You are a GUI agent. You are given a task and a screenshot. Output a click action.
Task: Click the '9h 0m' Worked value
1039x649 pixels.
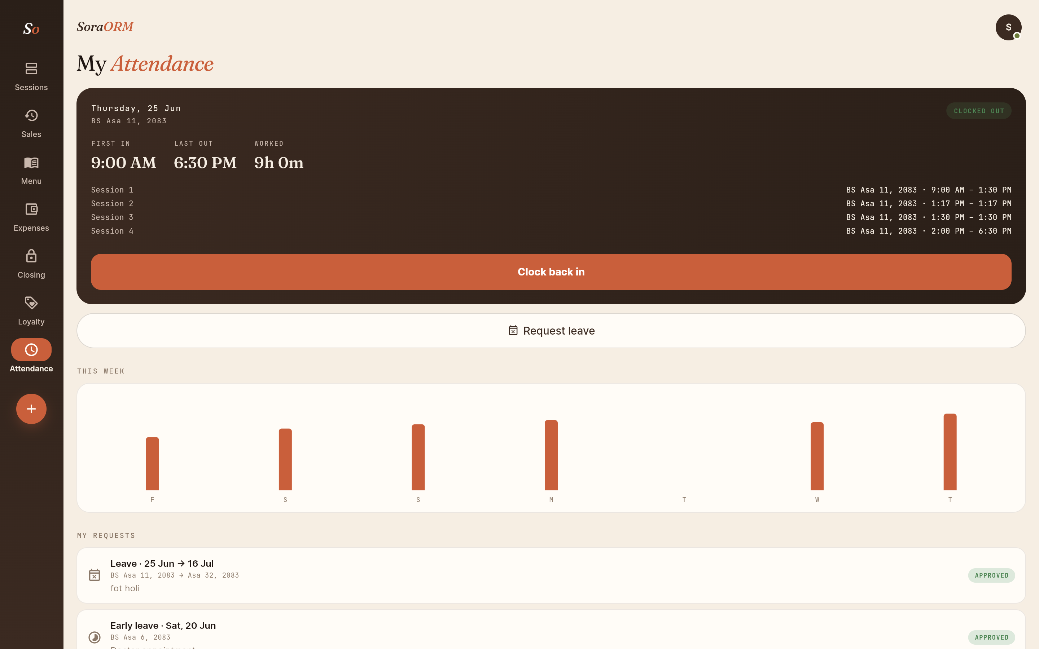[x=279, y=163]
